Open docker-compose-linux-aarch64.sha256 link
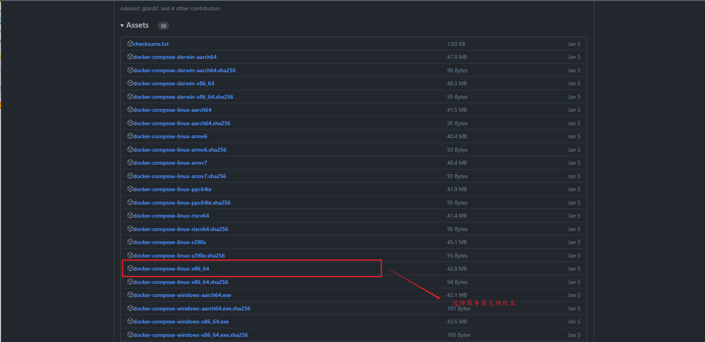This screenshot has height=342, width=705. pos(182,123)
